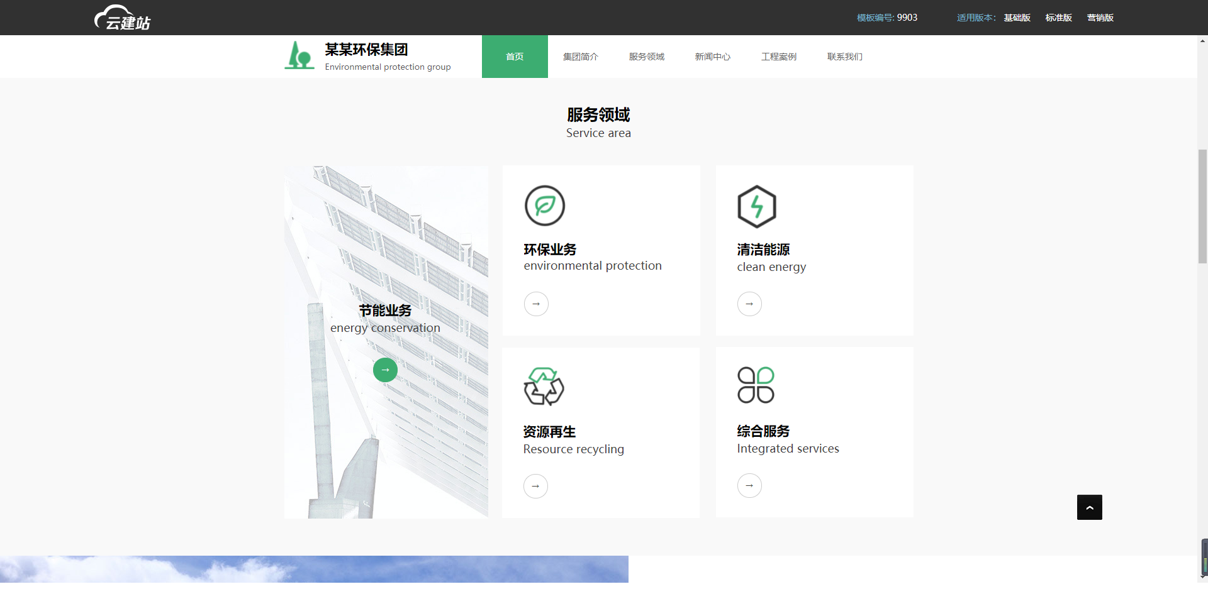This screenshot has height=589, width=1208.
Task: Click the leaf icon for environmental protection
Action: (545, 206)
